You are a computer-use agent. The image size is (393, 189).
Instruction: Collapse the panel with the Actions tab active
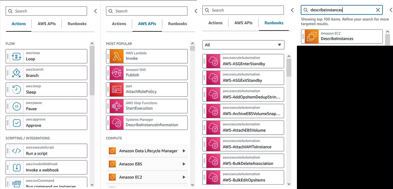[96, 11]
